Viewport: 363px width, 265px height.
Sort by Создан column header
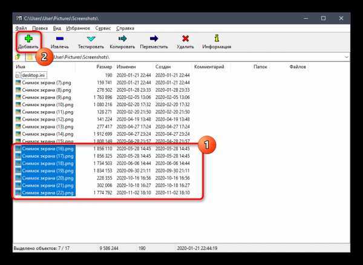click(163, 67)
